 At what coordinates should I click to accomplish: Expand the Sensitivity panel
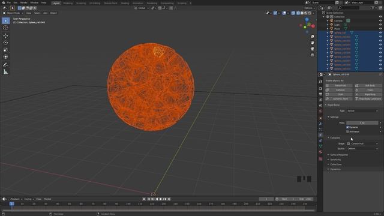[335, 160]
